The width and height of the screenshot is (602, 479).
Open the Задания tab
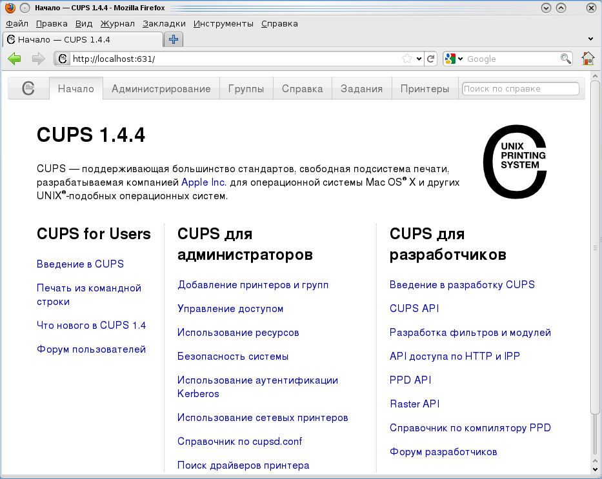click(x=362, y=88)
